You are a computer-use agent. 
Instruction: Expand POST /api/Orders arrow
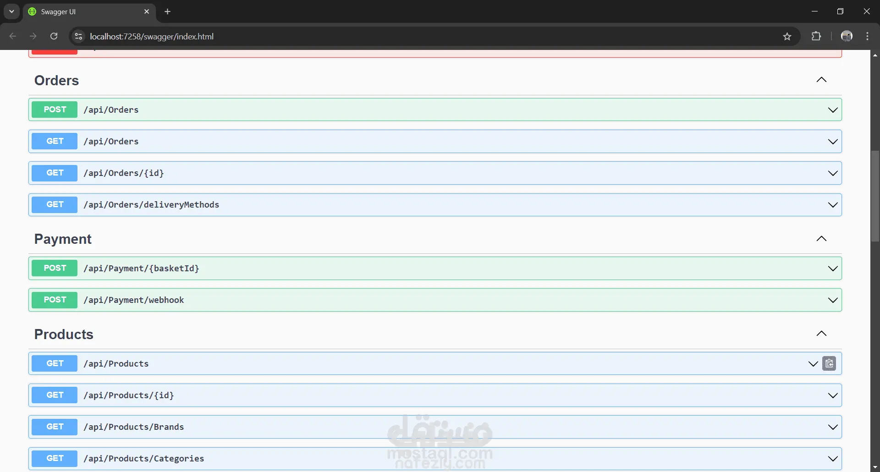tap(833, 110)
